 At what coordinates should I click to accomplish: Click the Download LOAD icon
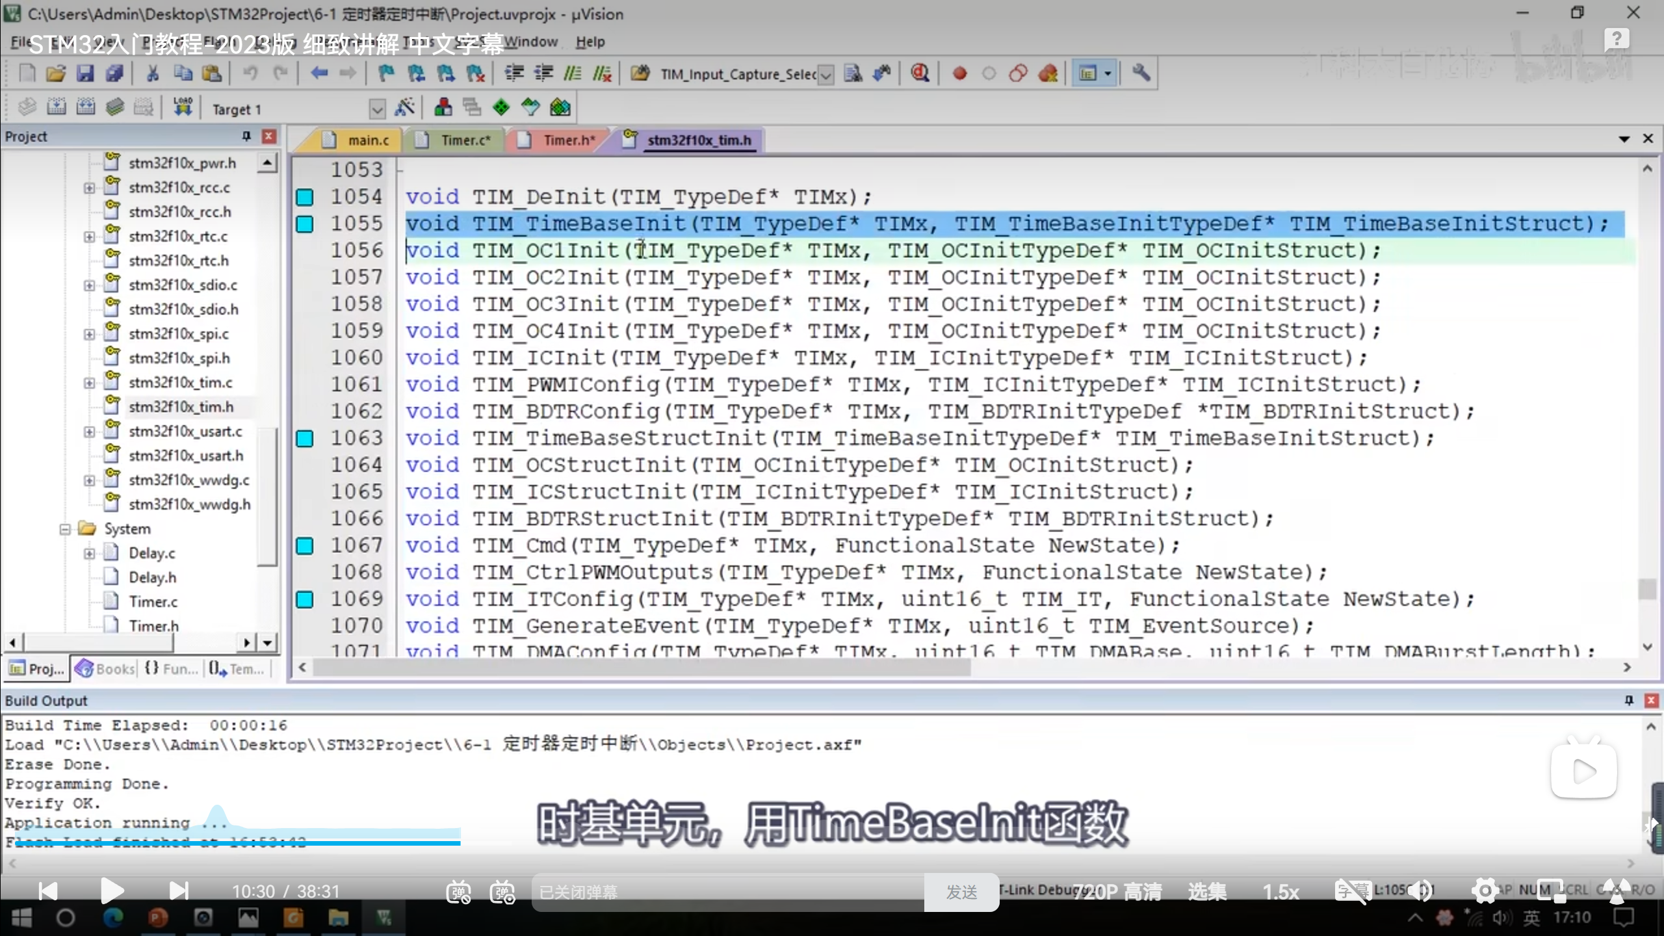tap(183, 107)
